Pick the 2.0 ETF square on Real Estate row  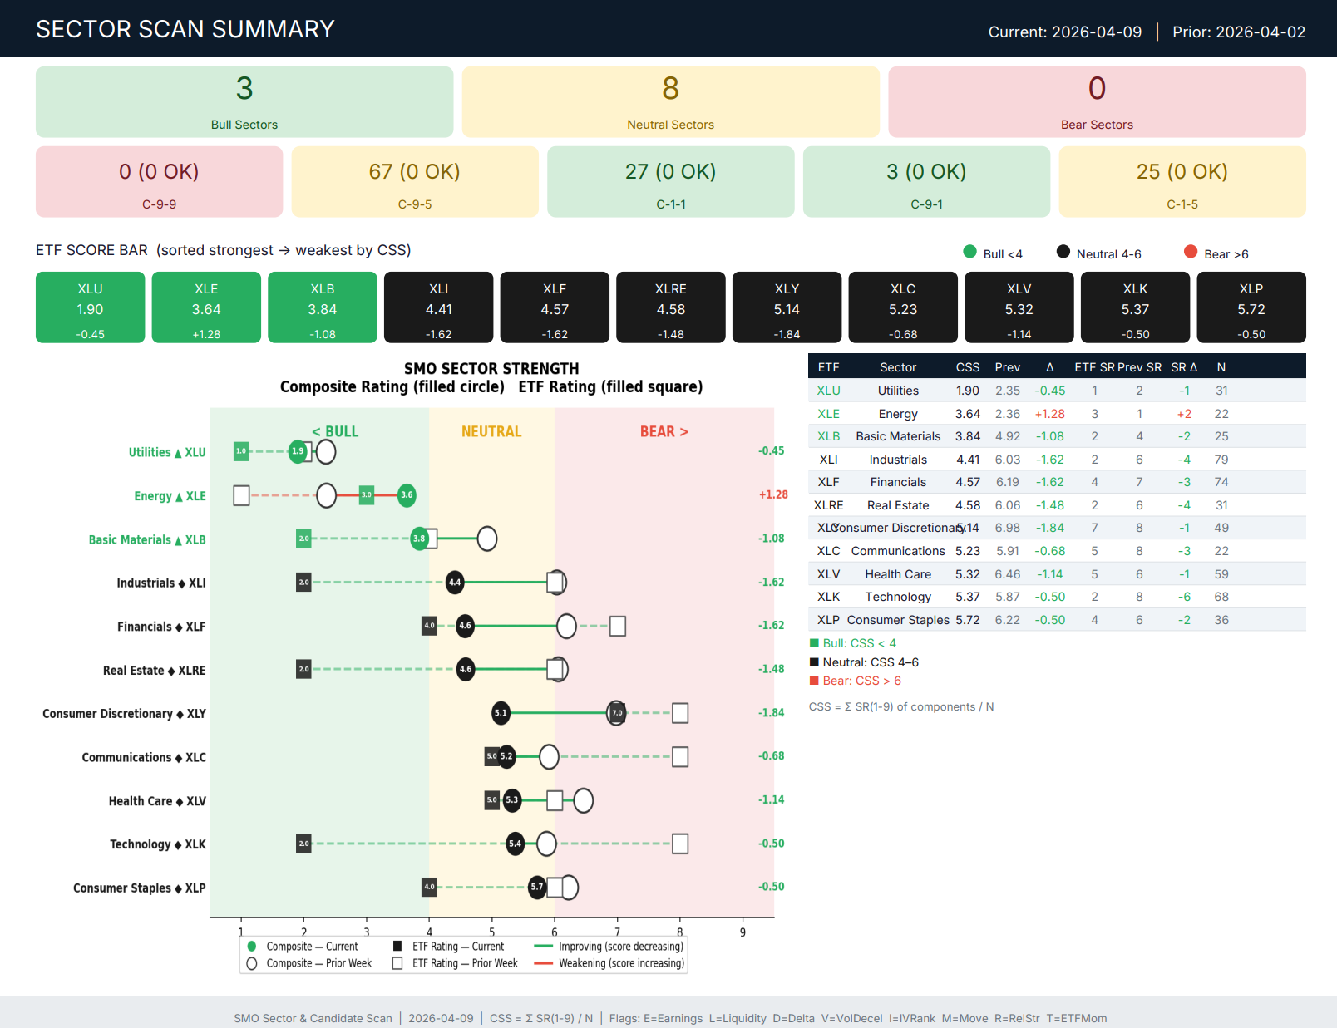[304, 669]
